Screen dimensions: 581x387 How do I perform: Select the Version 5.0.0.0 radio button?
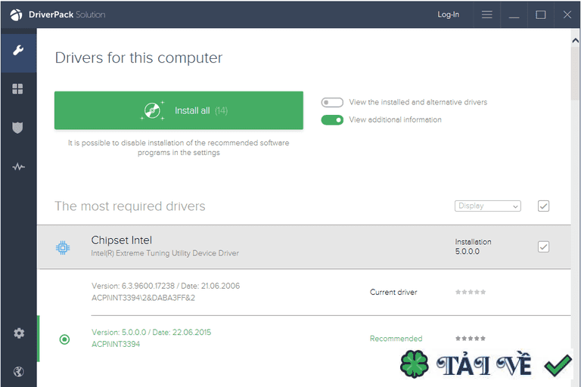click(64, 339)
